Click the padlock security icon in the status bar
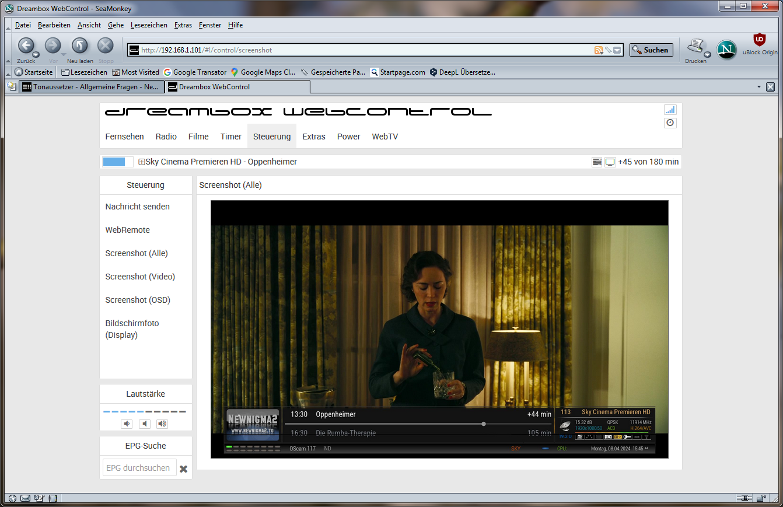783x507 pixels. tap(761, 498)
